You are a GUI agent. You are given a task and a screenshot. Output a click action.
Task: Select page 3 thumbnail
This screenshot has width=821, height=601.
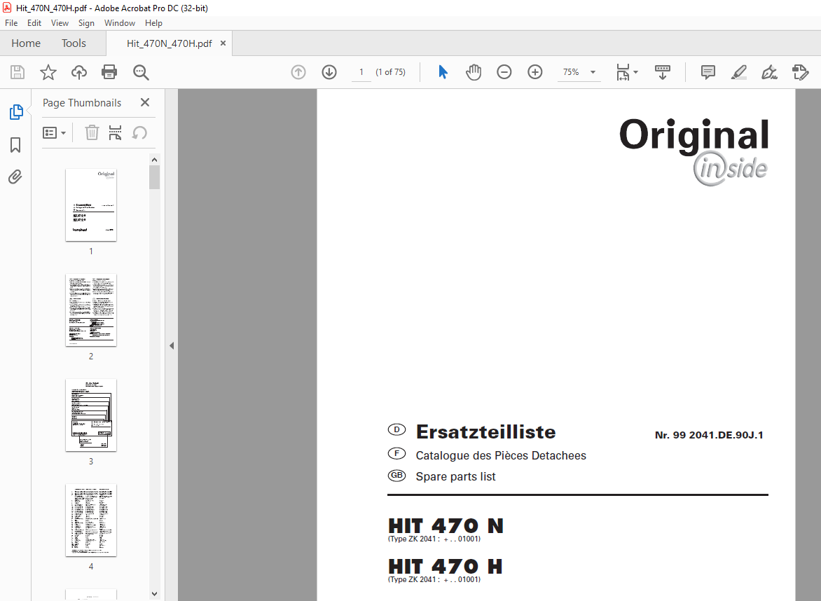(91, 415)
